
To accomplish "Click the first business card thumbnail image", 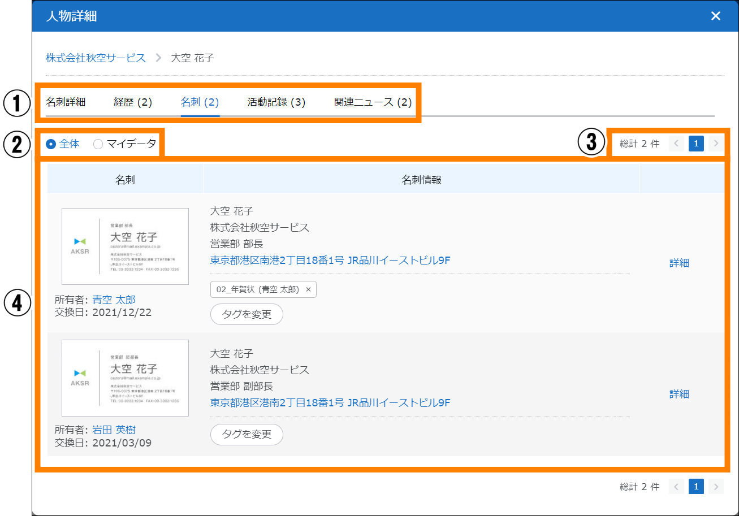I will (125, 246).
